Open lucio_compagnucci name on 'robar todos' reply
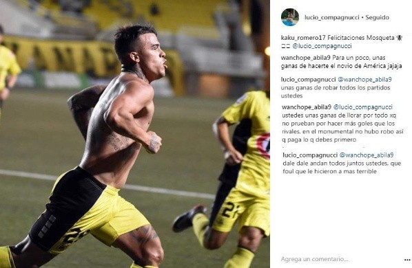This screenshot has width=412, height=268. pyautogui.click(x=308, y=80)
